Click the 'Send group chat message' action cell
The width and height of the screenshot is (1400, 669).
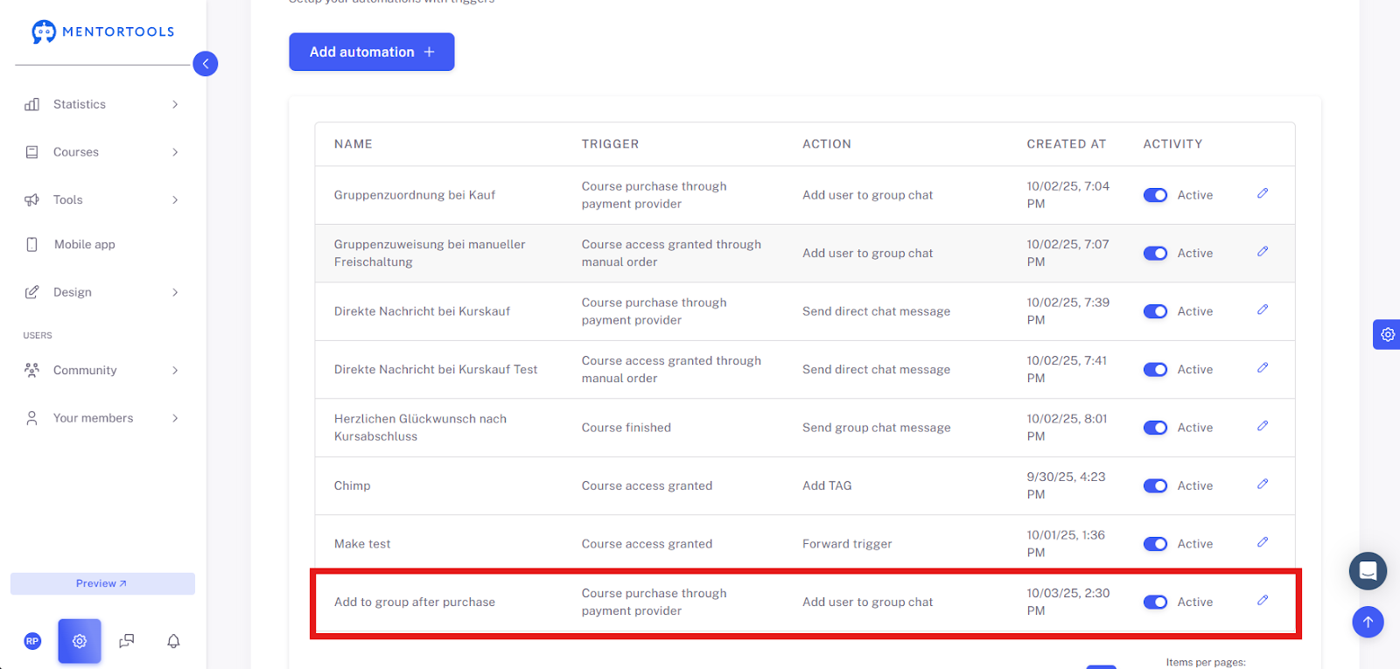pos(877,428)
